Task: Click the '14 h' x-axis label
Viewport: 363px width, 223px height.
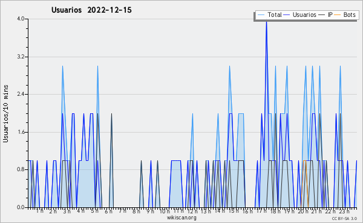Action: click(x=220, y=211)
